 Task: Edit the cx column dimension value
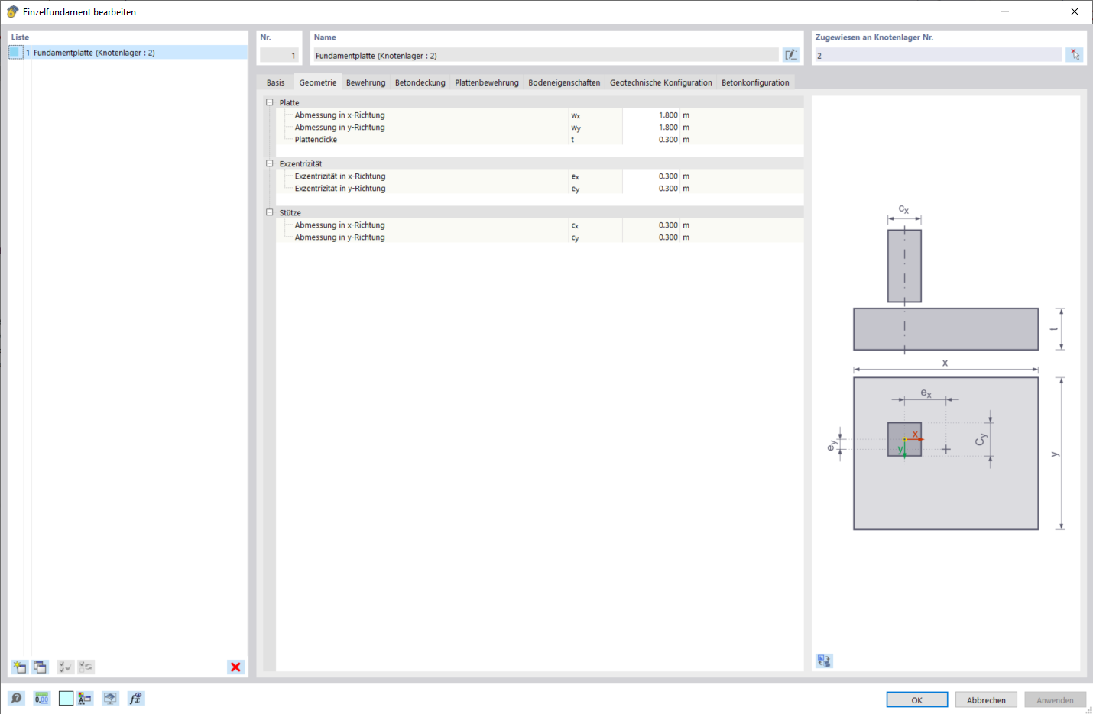tap(650, 225)
